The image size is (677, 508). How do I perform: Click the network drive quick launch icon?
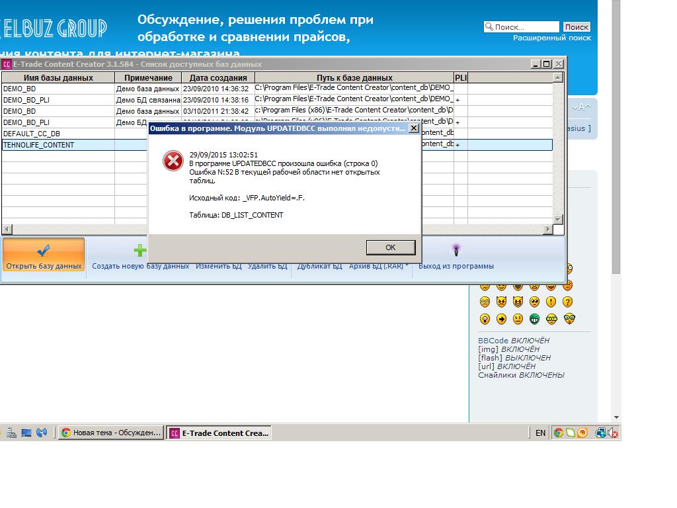coord(11,433)
